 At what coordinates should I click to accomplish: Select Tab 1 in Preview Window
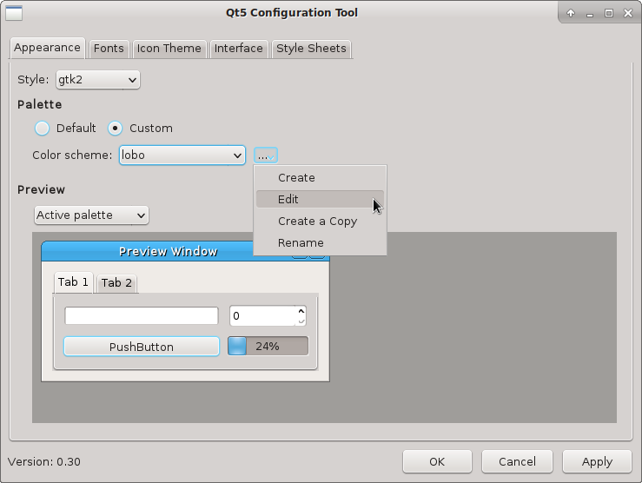[x=73, y=282]
